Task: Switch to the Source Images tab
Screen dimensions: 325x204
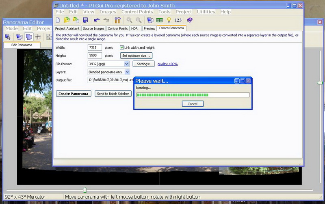Action: [93, 28]
